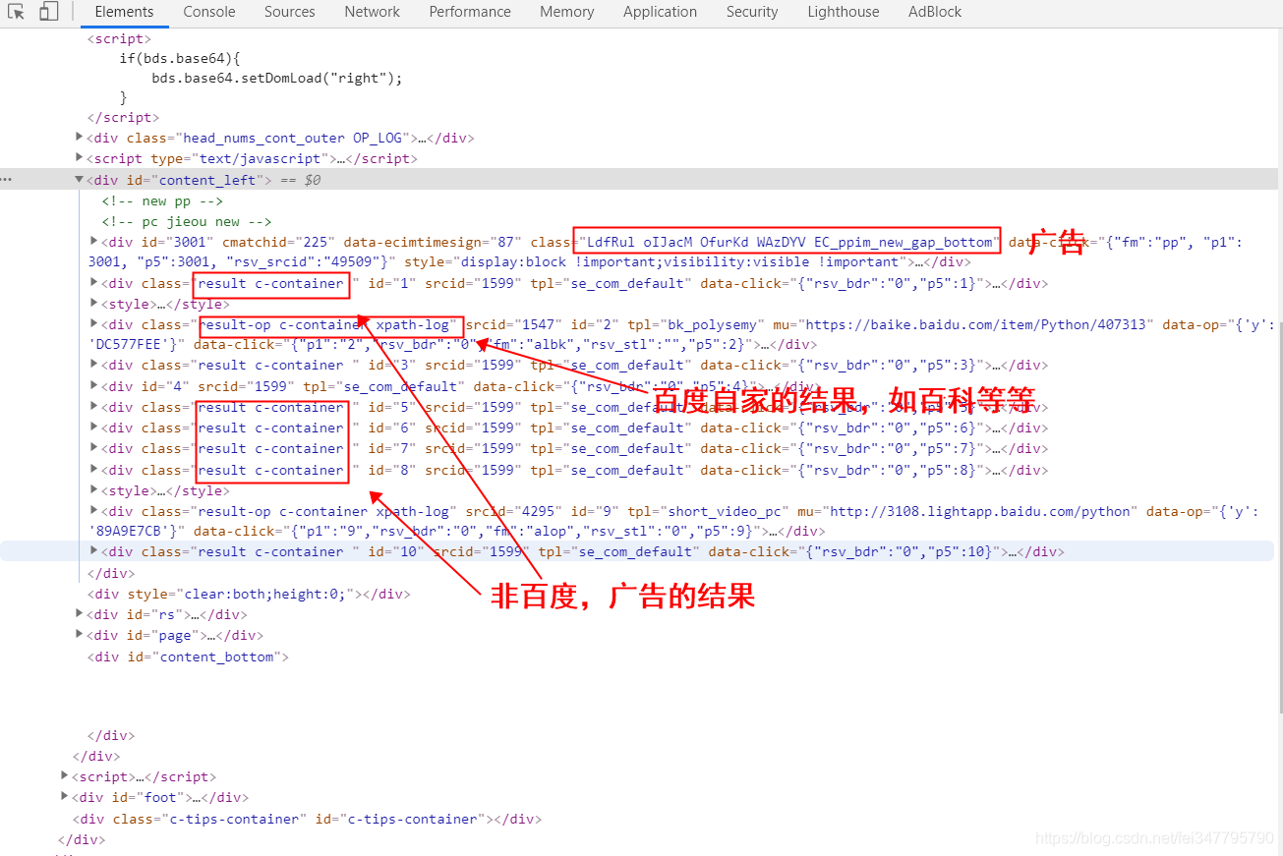Screen dimensions: 1283x856
Task: Activate the inspect element picker icon
Action: tap(17, 12)
